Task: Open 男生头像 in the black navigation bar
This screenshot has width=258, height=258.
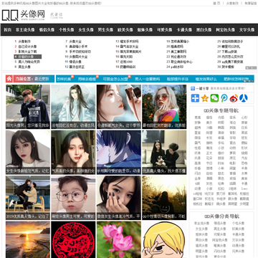Action: point(105,30)
